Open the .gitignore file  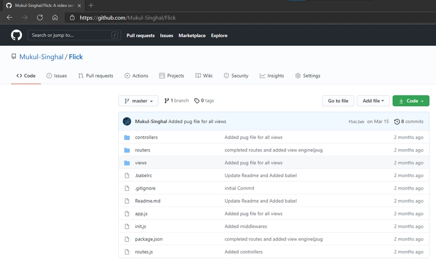click(x=145, y=188)
